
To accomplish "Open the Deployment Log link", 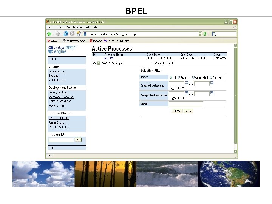I will click(59, 92).
